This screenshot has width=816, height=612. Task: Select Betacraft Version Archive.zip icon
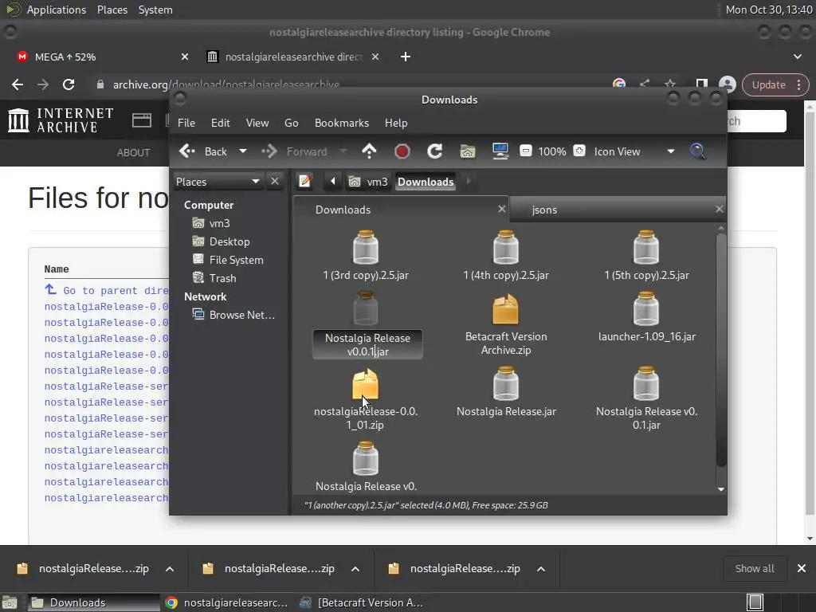pyautogui.click(x=506, y=309)
